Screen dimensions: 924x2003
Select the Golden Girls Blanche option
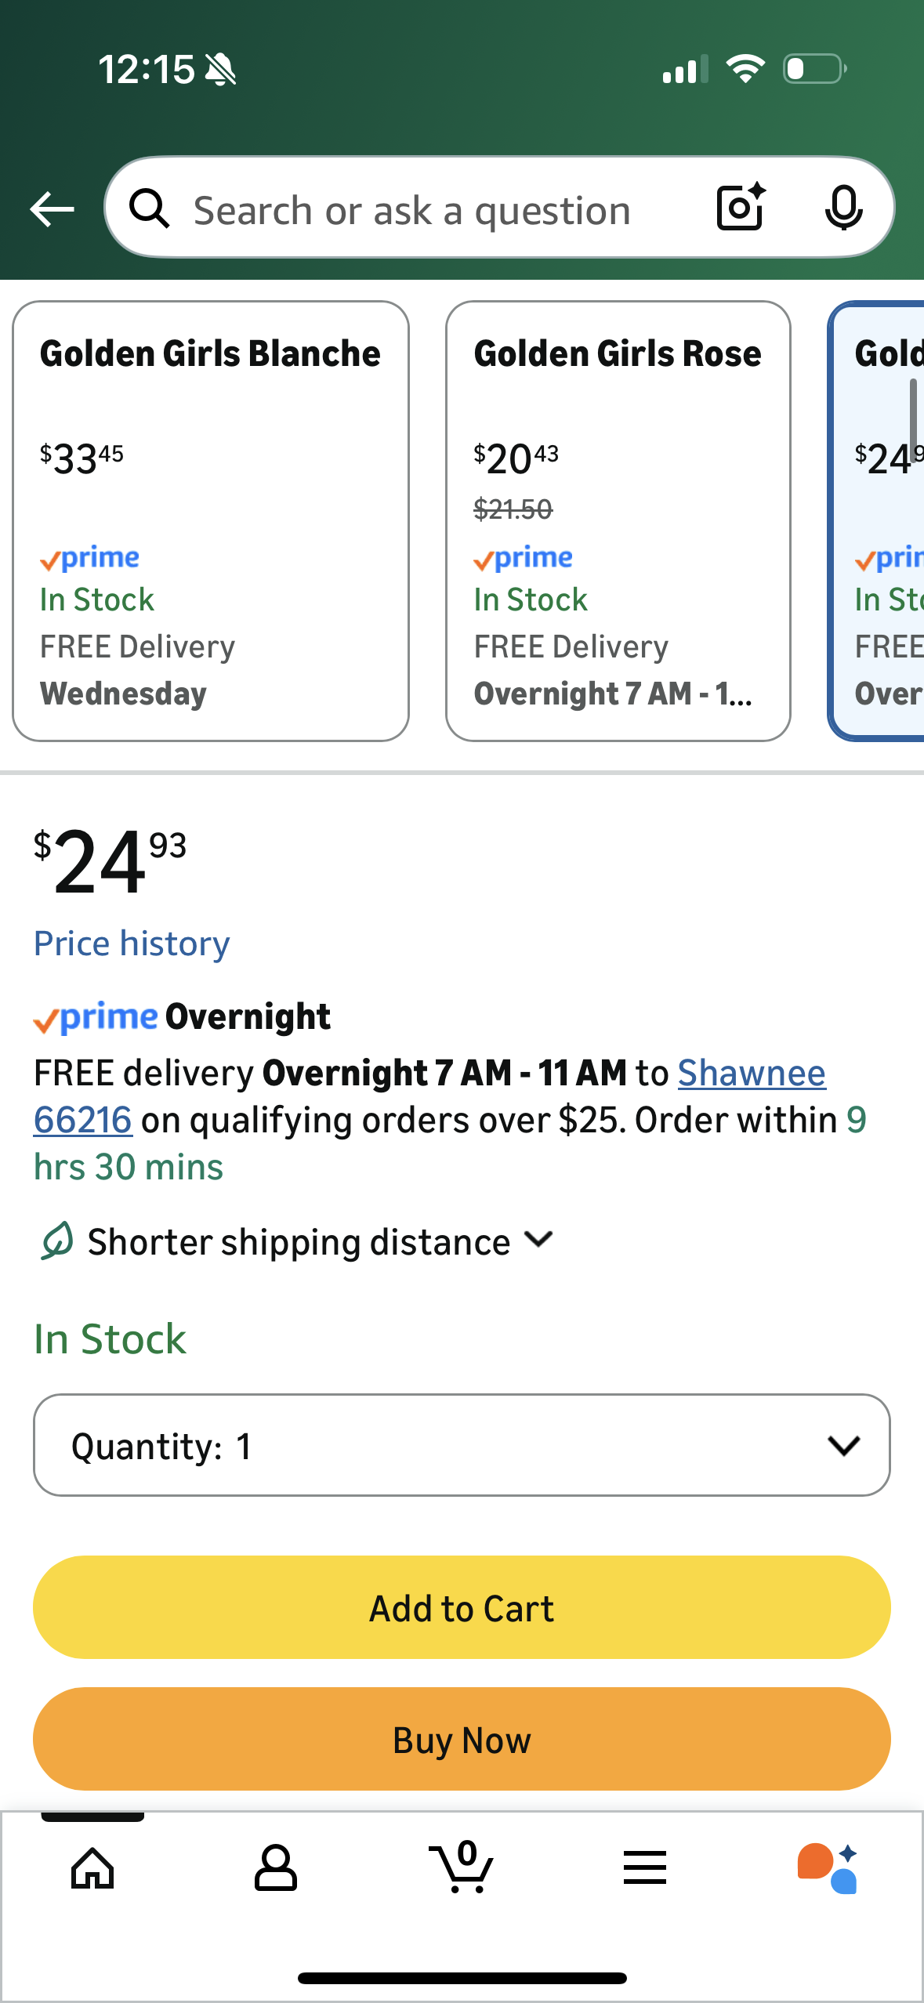coord(210,521)
